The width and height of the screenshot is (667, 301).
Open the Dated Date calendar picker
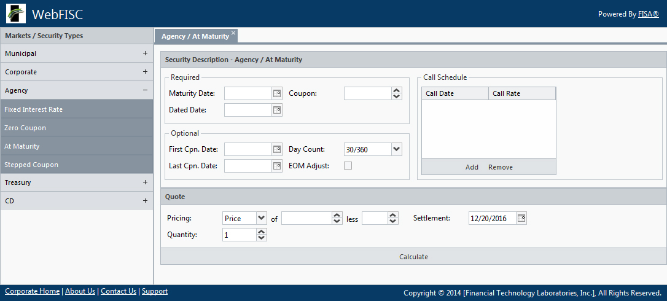276,110
